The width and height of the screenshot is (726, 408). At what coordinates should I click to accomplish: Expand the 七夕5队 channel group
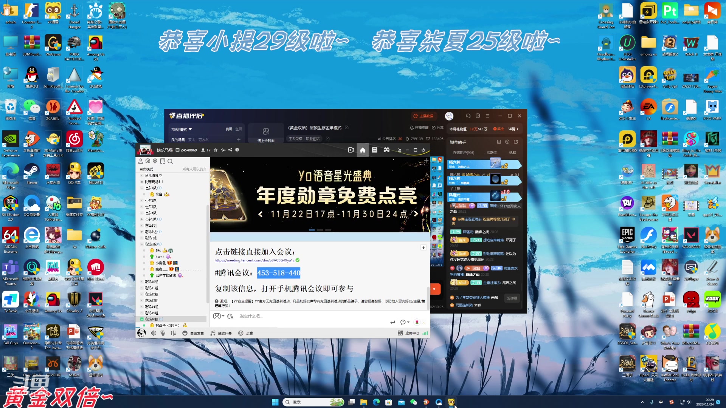click(x=142, y=219)
